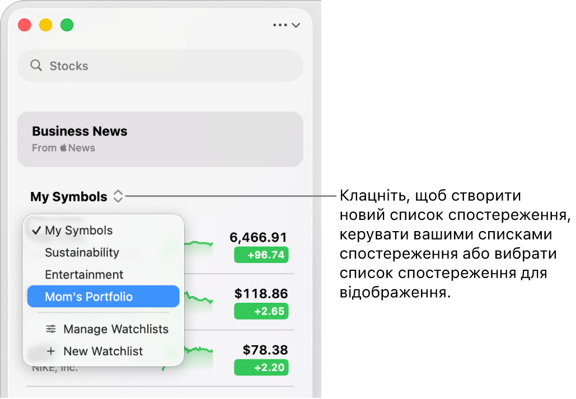576x399 pixels.
Task: Choose the Entertainment watchlist
Action: click(103, 274)
